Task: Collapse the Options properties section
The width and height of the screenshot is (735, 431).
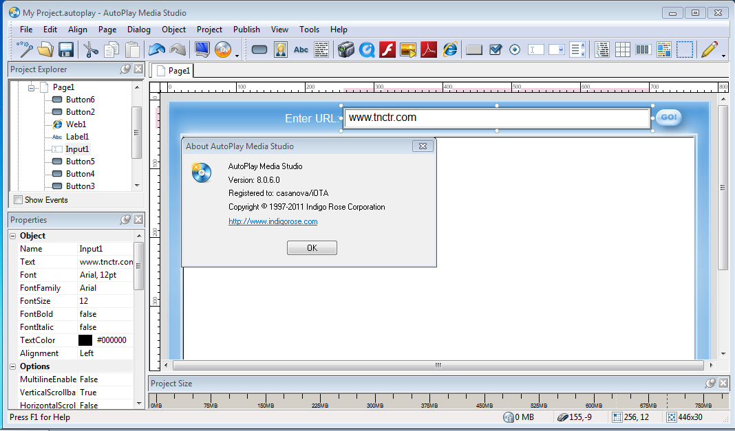Action: pos(13,366)
